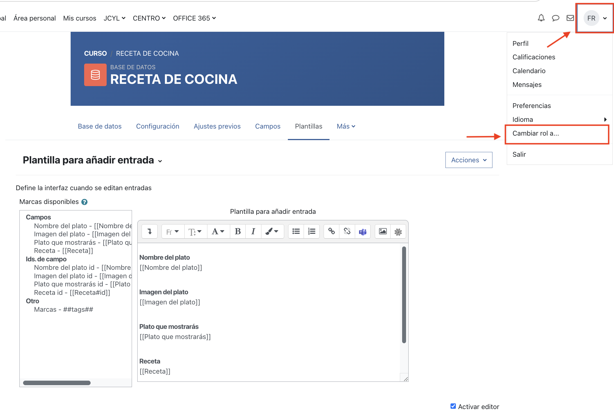
Task: Open the font size dropdown
Action: [196, 231]
